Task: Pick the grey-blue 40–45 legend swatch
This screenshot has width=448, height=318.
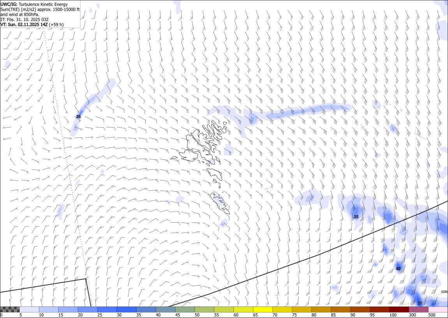Action: pos(166,309)
